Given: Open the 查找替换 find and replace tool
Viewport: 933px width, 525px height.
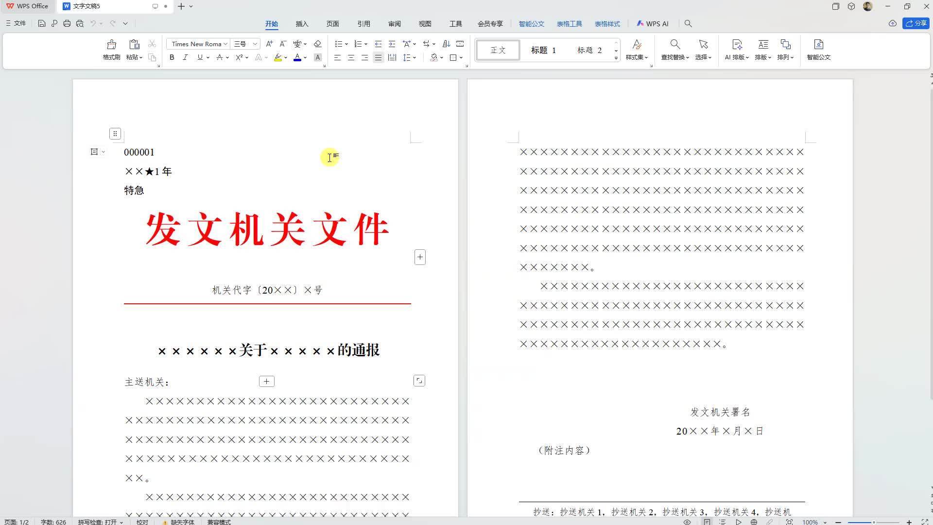Looking at the screenshot, I should 674,49.
